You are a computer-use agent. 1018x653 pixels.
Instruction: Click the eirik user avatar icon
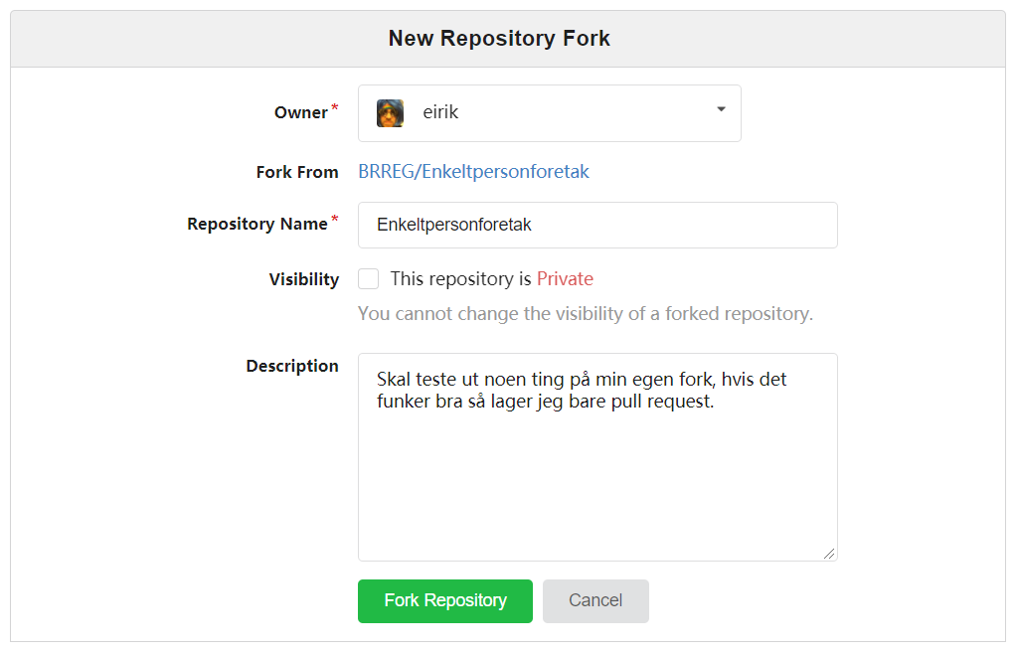390,113
